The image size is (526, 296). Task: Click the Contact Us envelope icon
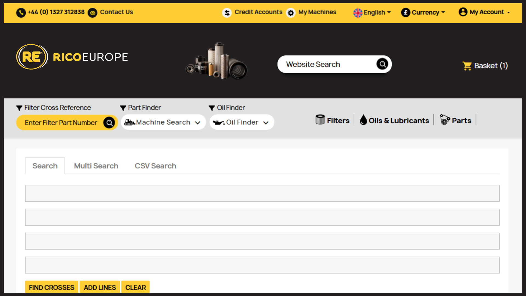pos(93,13)
